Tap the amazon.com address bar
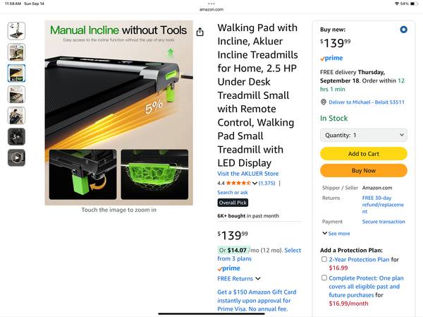This screenshot has height=317, width=423. click(x=211, y=9)
